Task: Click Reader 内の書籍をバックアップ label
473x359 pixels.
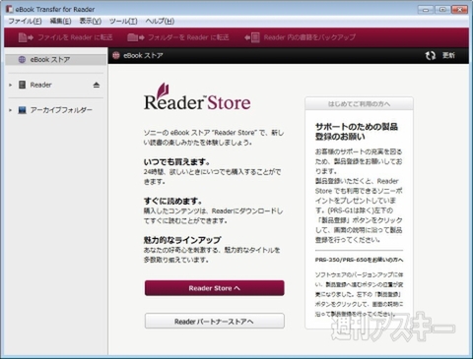Action: point(309,37)
